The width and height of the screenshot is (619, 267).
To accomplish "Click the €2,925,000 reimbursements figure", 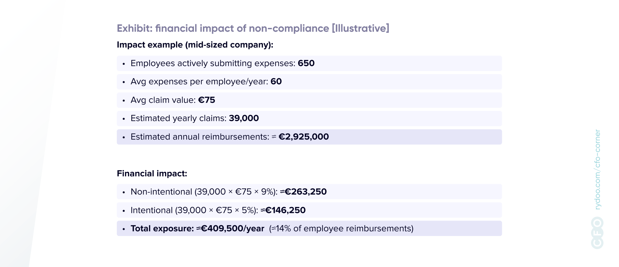I will click(304, 137).
